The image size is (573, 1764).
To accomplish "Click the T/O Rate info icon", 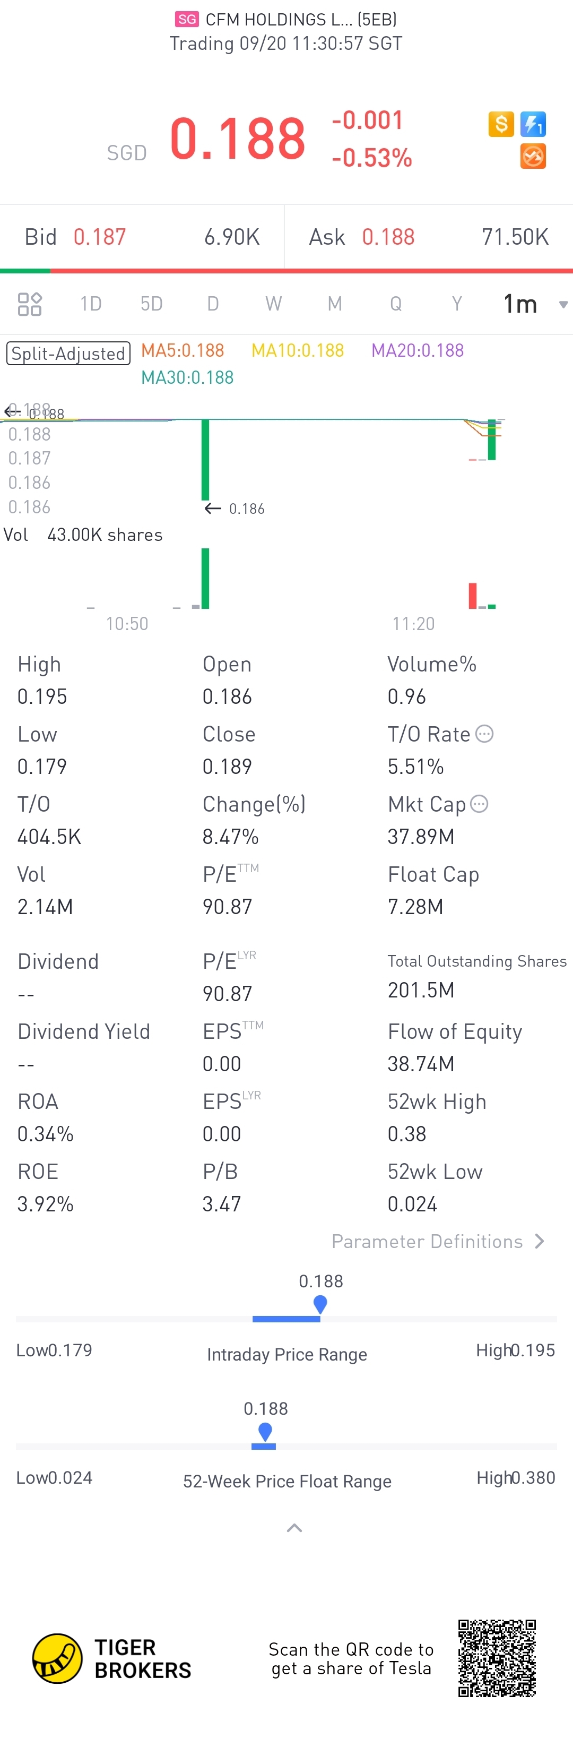I will click(x=484, y=734).
